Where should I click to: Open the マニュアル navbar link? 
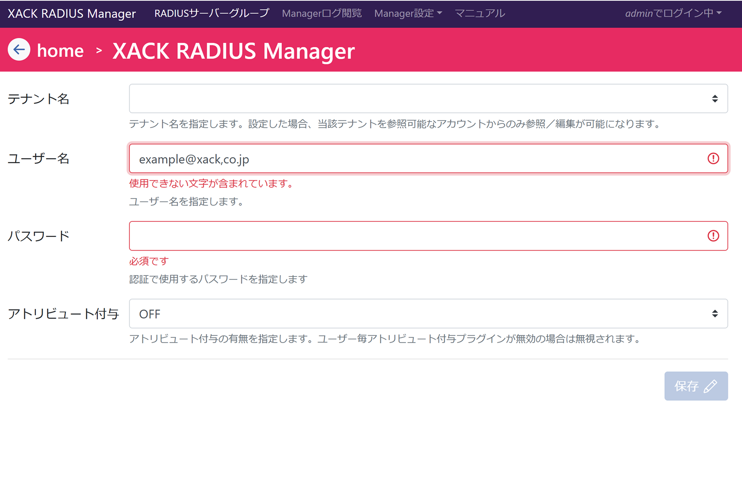click(480, 13)
